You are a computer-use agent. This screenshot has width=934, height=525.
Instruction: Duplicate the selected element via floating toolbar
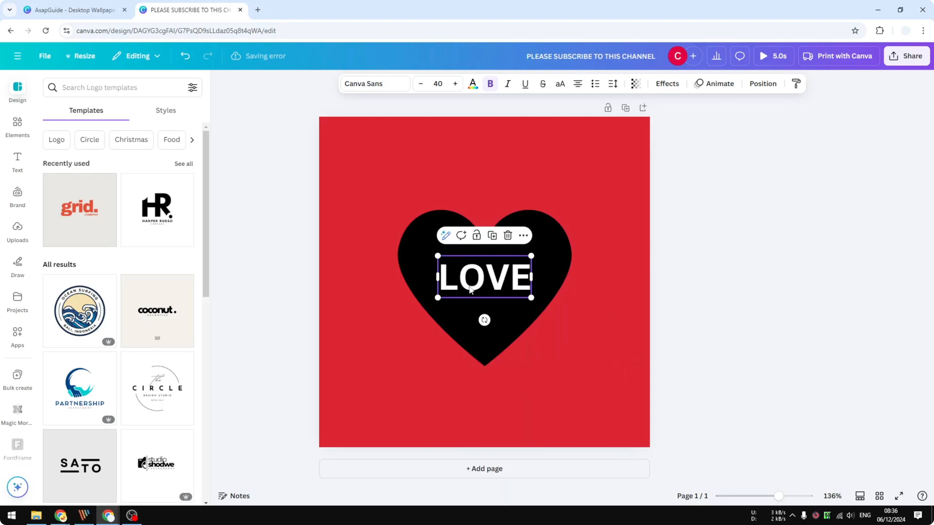click(x=492, y=235)
